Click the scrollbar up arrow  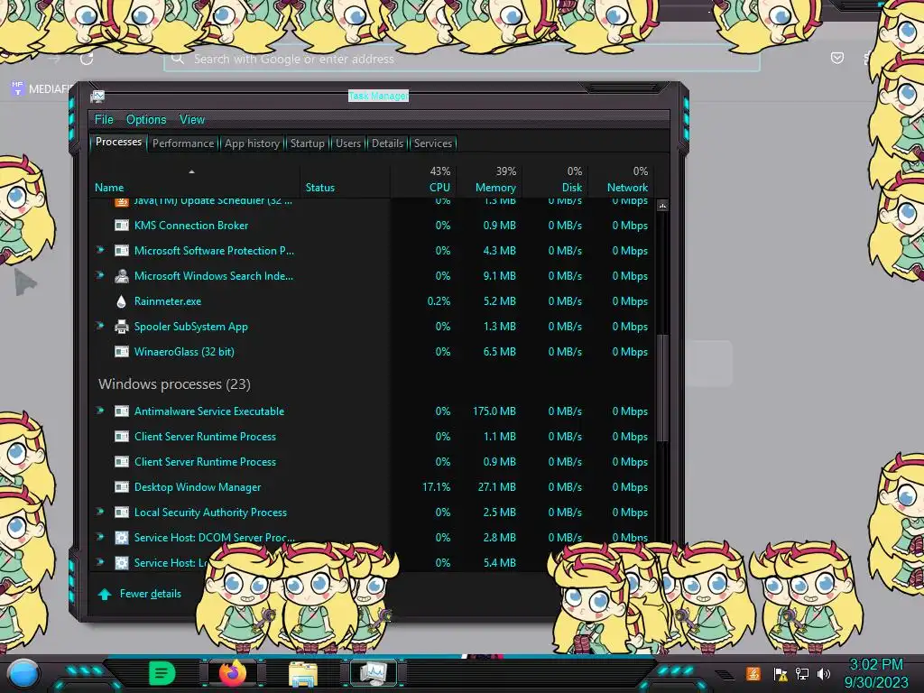pos(662,206)
